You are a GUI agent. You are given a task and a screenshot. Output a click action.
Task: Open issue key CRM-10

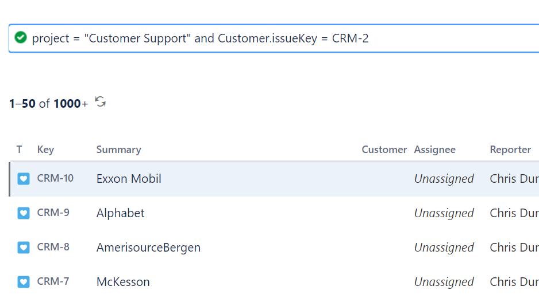pyautogui.click(x=55, y=178)
